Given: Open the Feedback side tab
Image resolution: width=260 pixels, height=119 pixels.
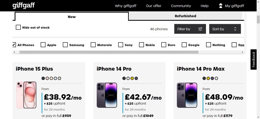Looking at the screenshot, I should [x=254, y=59].
